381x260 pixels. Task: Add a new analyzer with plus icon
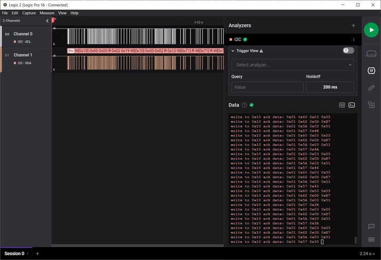tap(353, 25)
